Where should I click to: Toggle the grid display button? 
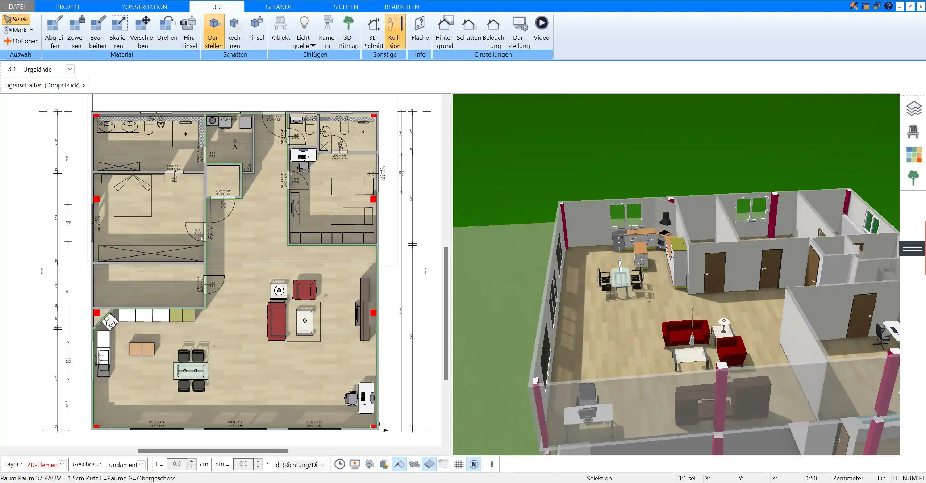[459, 464]
